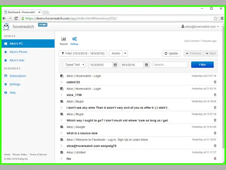This screenshot has height=170, width=226.
Task: Open Subscription in Resources
Action: tap(18, 76)
